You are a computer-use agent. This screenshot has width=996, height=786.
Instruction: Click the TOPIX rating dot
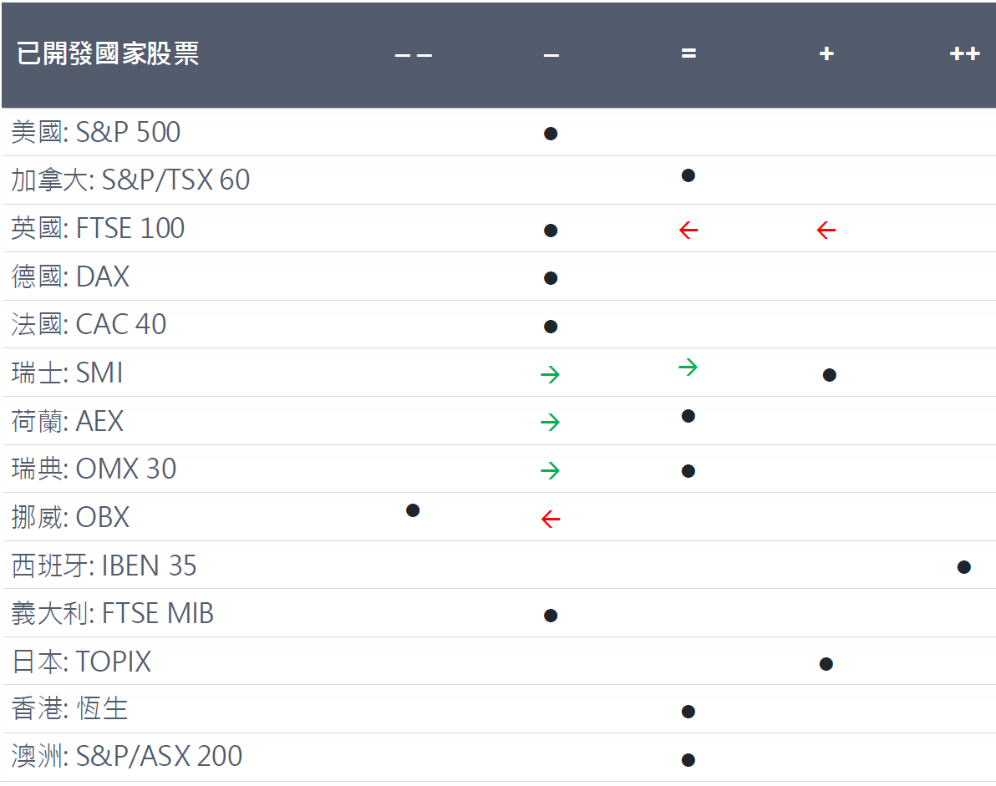click(x=826, y=664)
